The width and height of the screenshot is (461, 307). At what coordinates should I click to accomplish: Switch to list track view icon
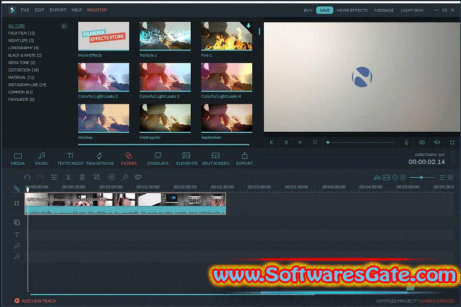[x=442, y=177]
